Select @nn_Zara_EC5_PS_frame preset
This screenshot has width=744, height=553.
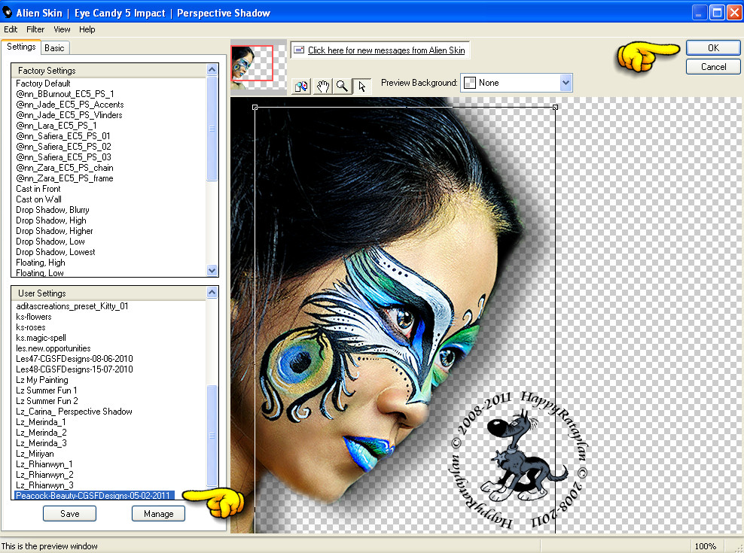tap(65, 178)
